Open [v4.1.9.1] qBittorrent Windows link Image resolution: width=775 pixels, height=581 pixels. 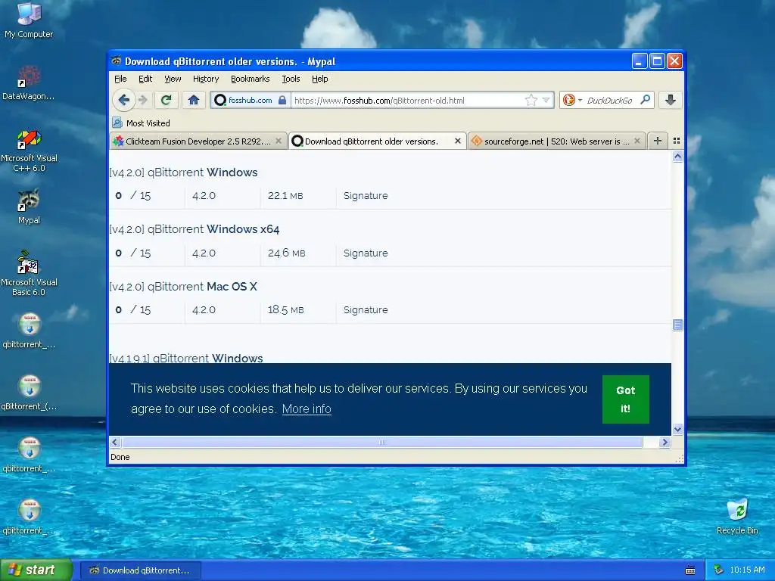click(186, 358)
